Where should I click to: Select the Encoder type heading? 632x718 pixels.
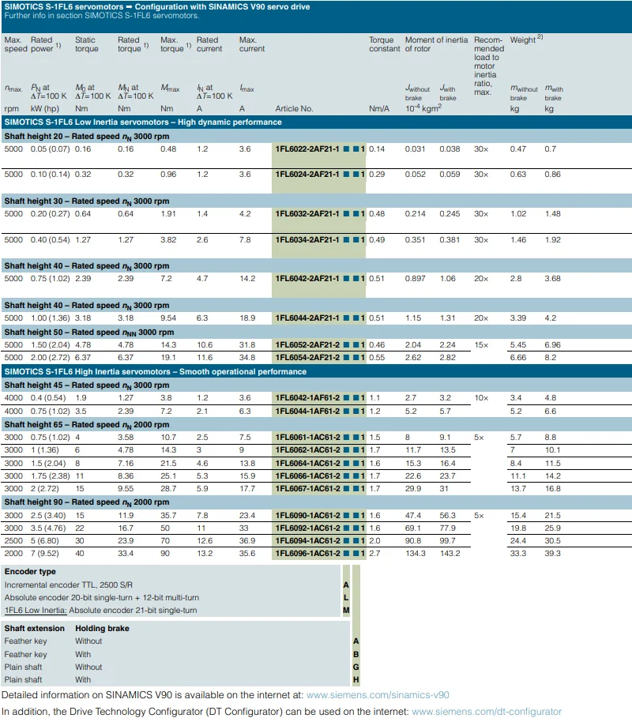pyautogui.click(x=30, y=571)
